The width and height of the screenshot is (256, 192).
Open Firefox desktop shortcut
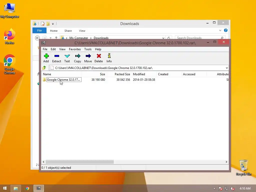(10, 36)
